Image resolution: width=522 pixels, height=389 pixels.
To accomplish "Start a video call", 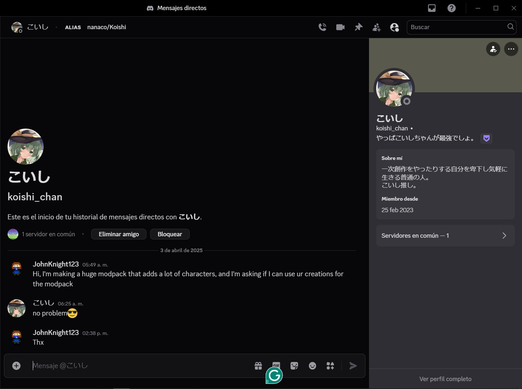I will pyautogui.click(x=340, y=27).
